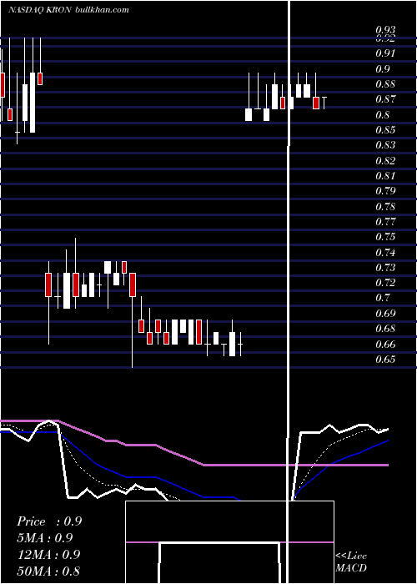The width and height of the screenshot is (417, 584).
Task: Click the 0.68 price axis label
Action: point(385,329)
